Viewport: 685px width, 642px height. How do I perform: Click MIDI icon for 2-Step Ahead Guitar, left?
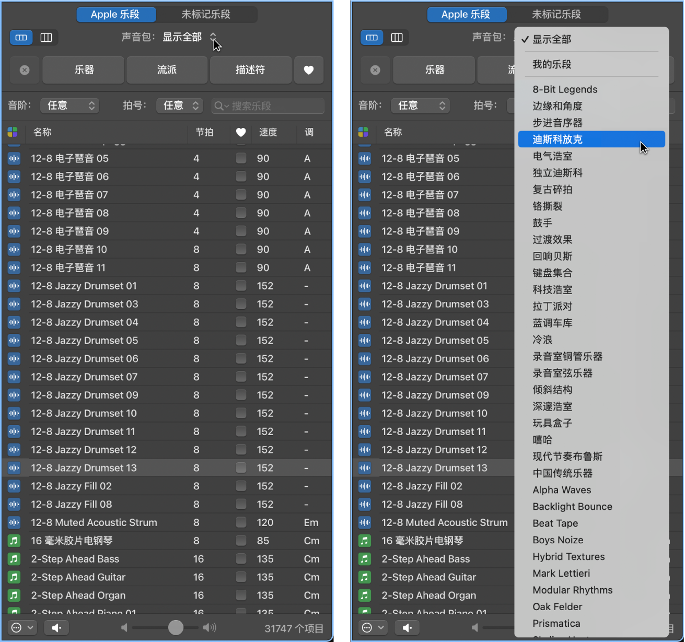[x=14, y=577]
